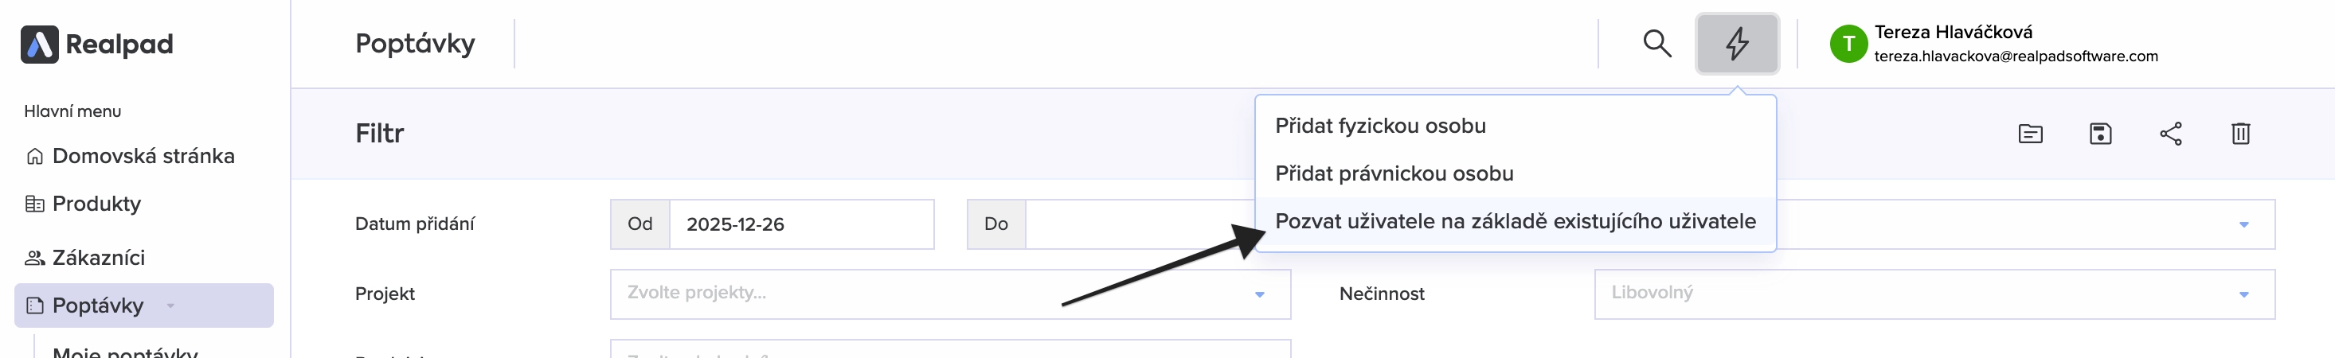Image resolution: width=2335 pixels, height=358 pixels.
Task: Delete the filter with trash icon
Action: [x=2239, y=134]
